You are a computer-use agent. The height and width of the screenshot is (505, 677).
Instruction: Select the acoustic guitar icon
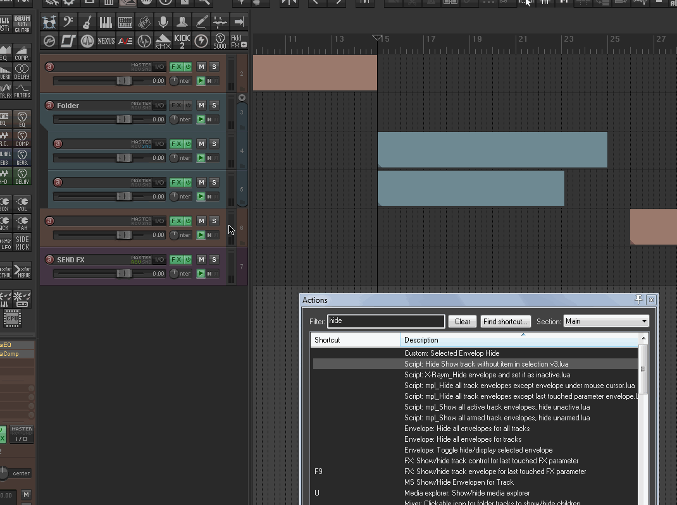87,23
